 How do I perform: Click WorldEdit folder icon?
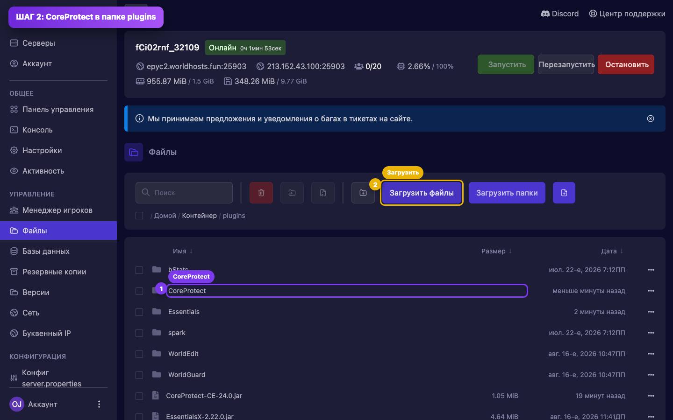click(157, 353)
